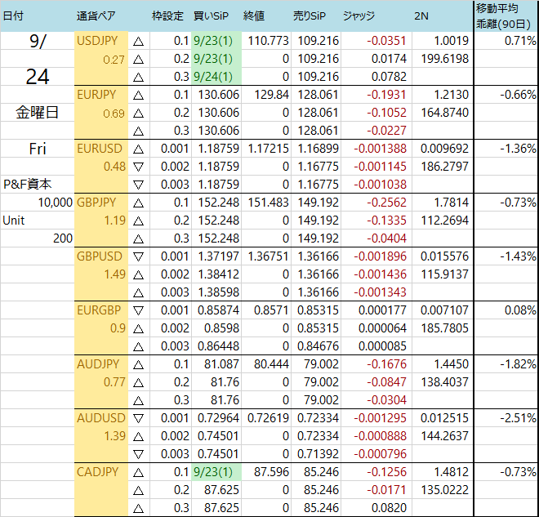Select EURJPY closing value 129.84

point(272,95)
